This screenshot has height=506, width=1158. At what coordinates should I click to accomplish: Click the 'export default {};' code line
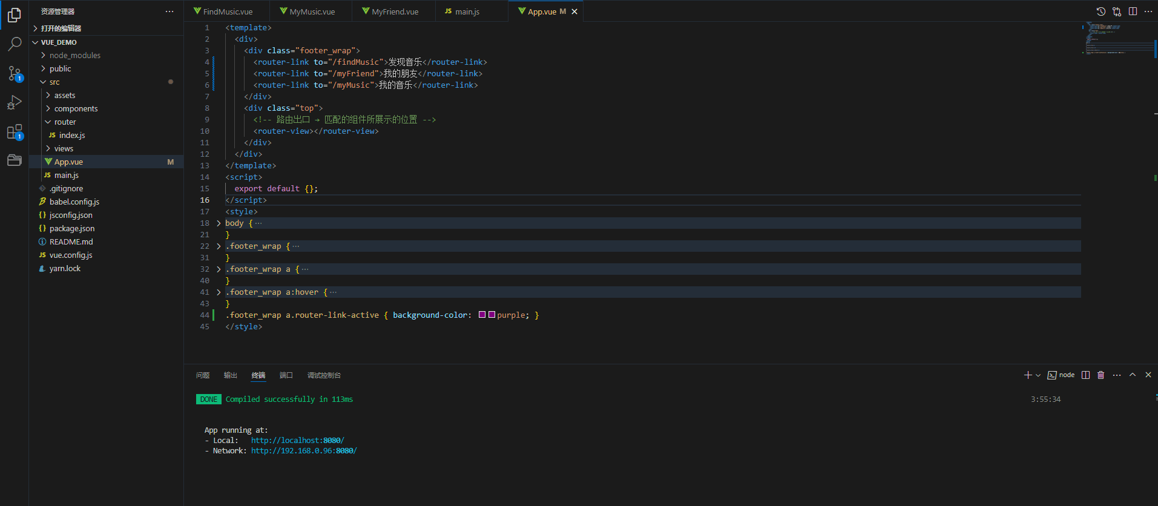[x=276, y=189]
